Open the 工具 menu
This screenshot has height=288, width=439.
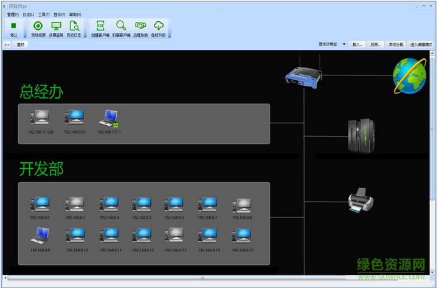point(44,13)
